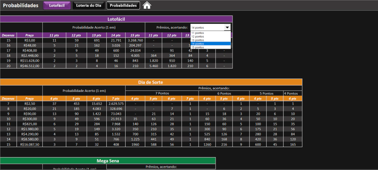Select the 2.629.575 cell in Dia de Sorte
378x170 pixels.
tap(115, 104)
